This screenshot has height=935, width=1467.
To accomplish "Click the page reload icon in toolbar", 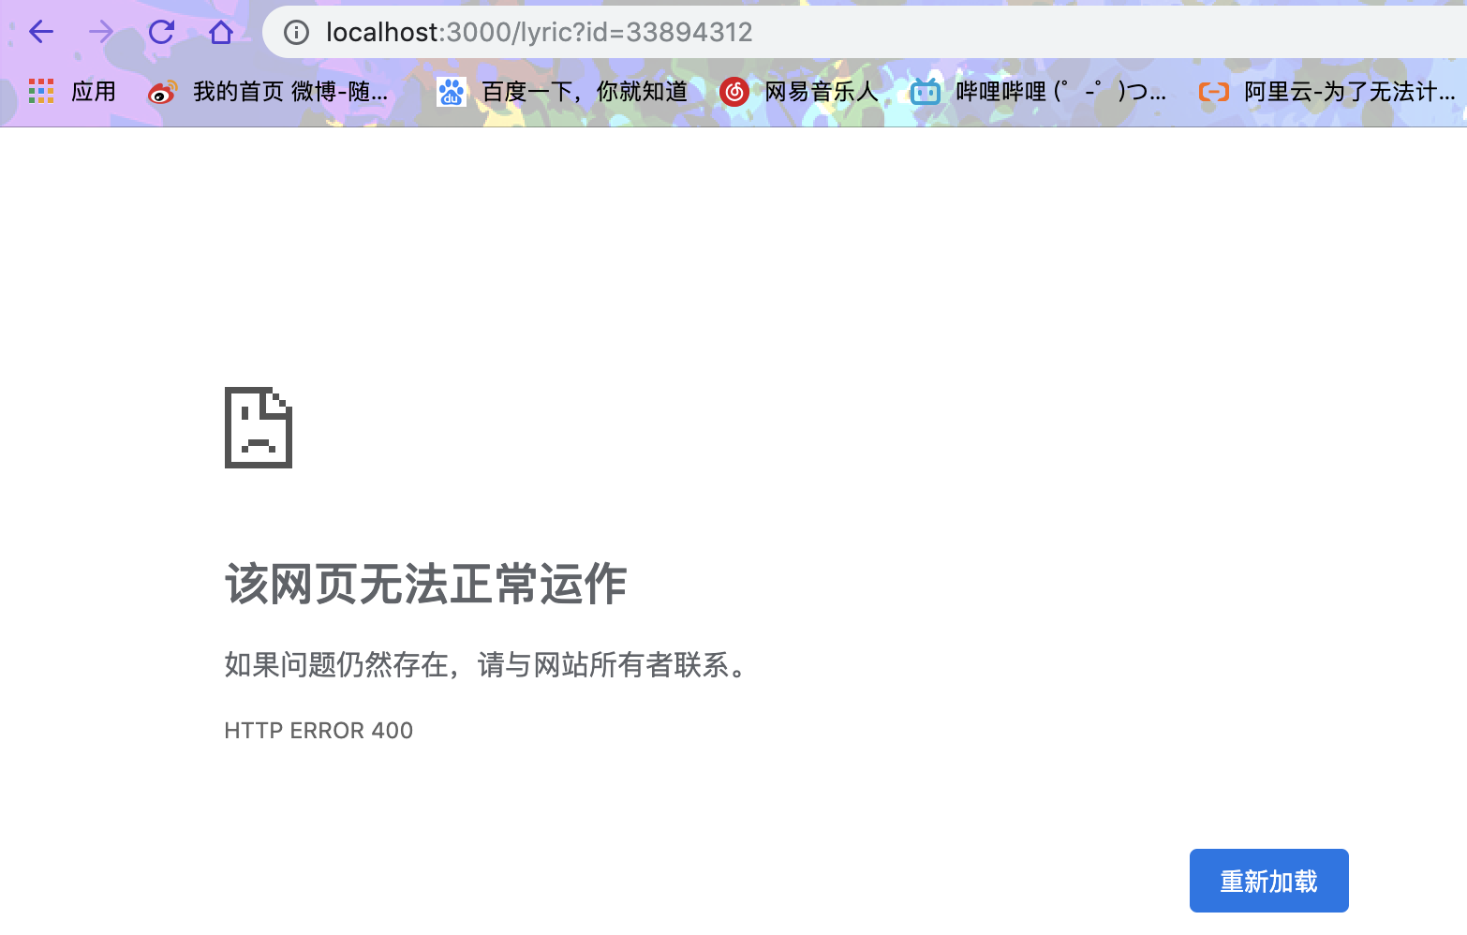I will 159,31.
